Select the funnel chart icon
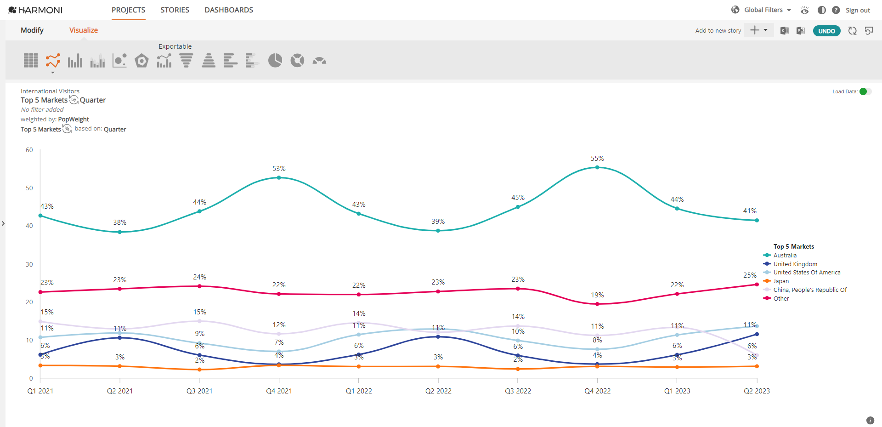This screenshot has width=882, height=427. tap(186, 60)
